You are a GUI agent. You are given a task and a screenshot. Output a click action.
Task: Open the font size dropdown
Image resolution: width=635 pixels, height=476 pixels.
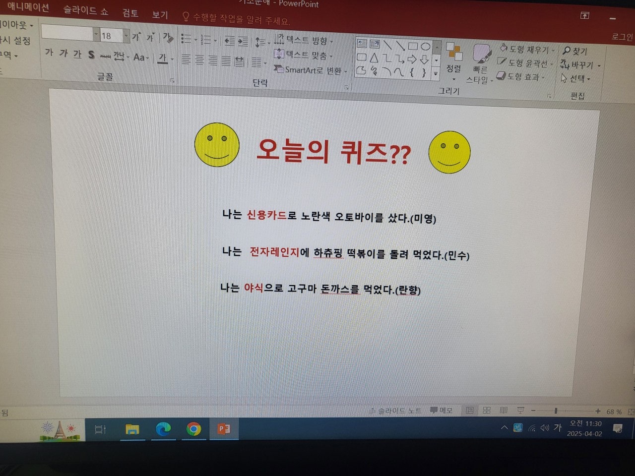point(126,36)
